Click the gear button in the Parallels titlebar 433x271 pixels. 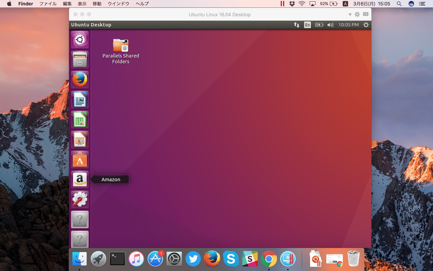click(x=357, y=15)
